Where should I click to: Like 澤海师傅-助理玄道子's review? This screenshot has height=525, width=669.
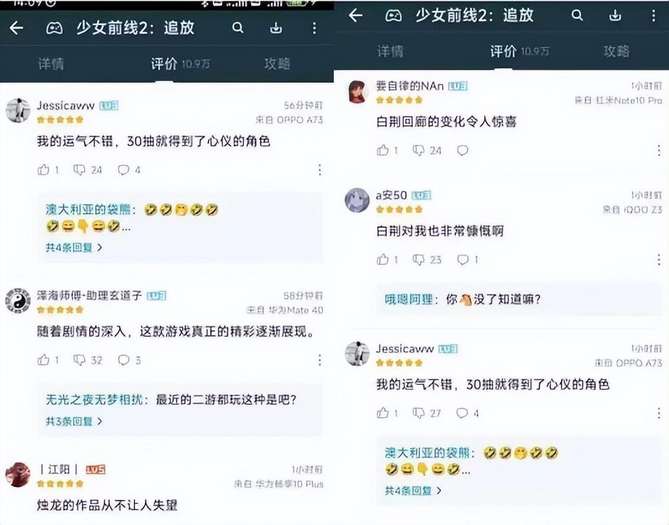pyautogui.click(x=43, y=360)
